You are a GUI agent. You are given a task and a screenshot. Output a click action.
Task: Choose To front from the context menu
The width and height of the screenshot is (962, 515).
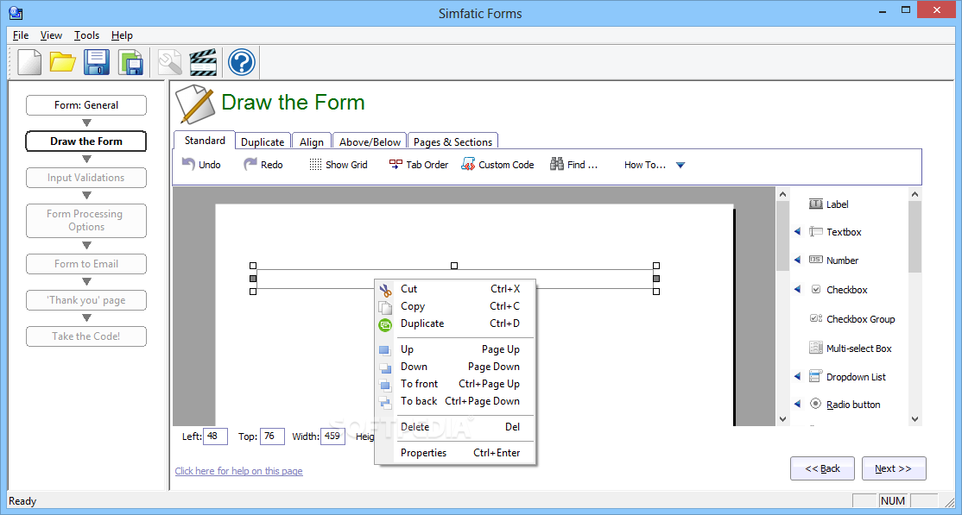tap(455, 383)
